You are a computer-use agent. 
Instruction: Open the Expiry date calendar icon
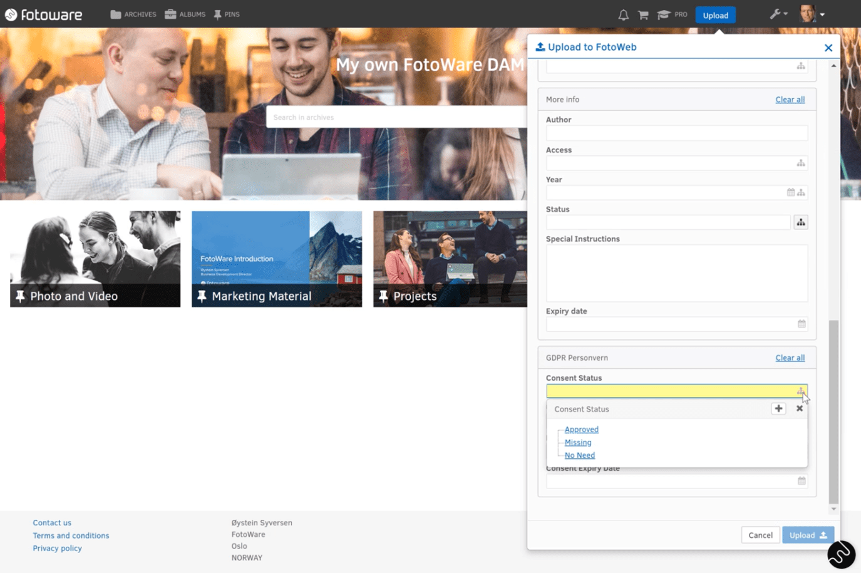pos(802,324)
